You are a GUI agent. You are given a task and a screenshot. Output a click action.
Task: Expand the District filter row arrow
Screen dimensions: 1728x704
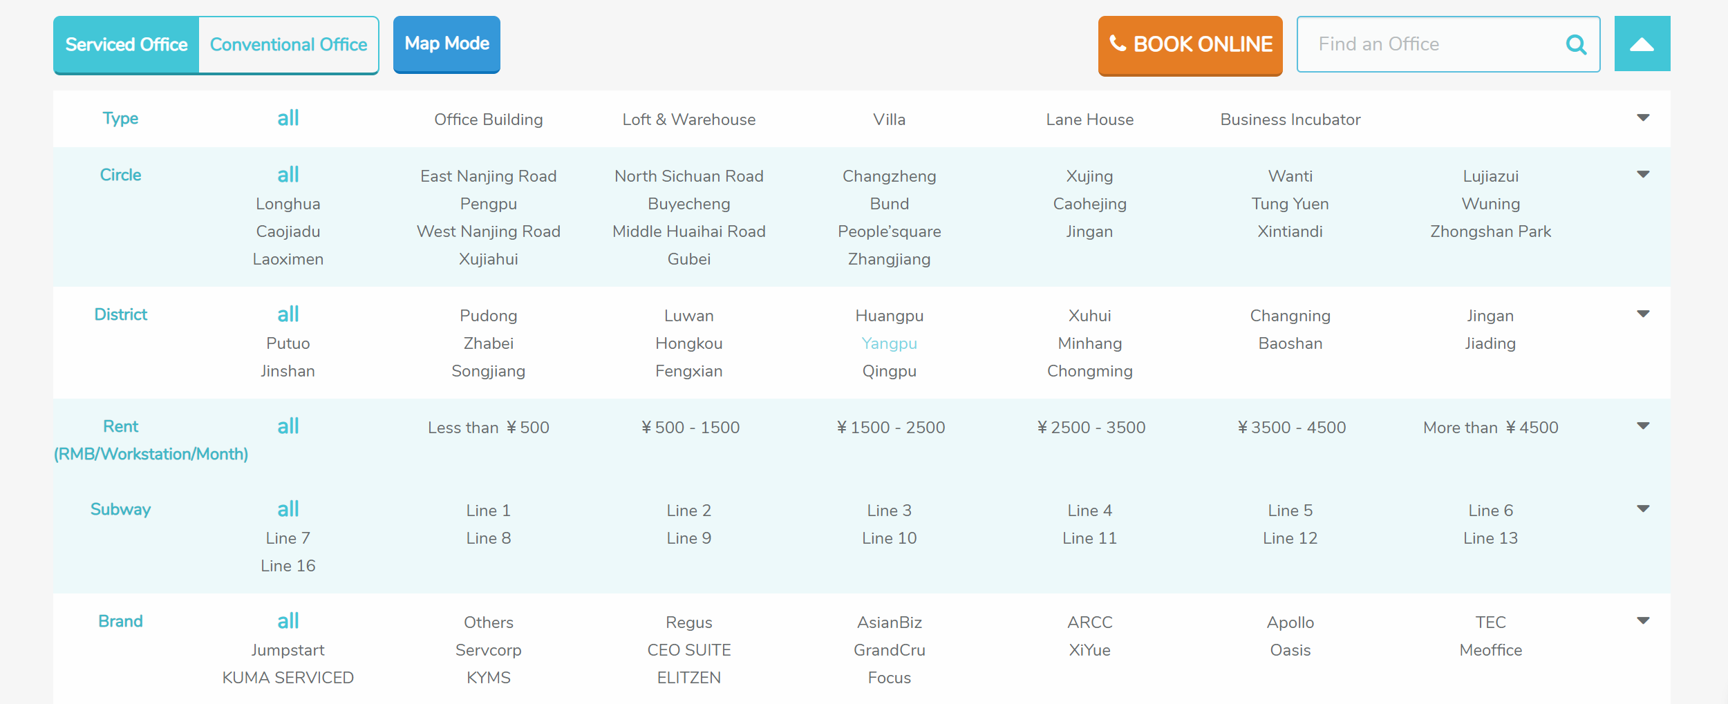[x=1644, y=314]
